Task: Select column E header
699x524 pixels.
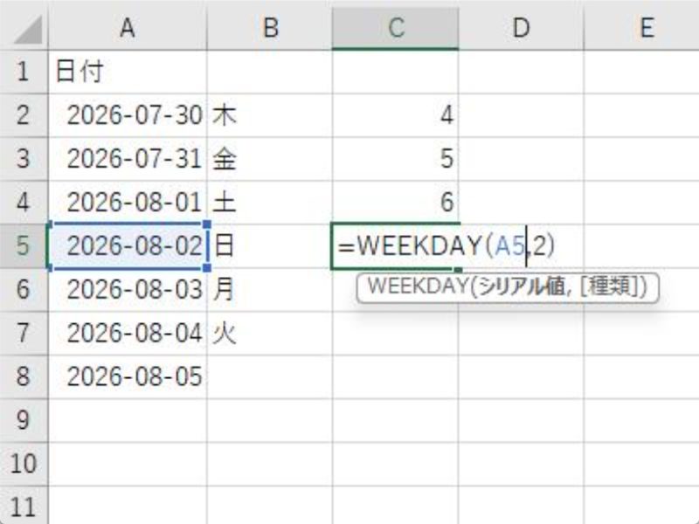Action: pyautogui.click(x=642, y=28)
